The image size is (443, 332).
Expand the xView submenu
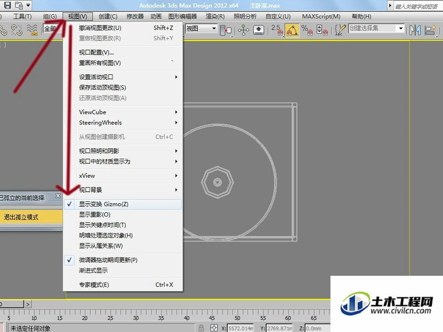(x=123, y=176)
